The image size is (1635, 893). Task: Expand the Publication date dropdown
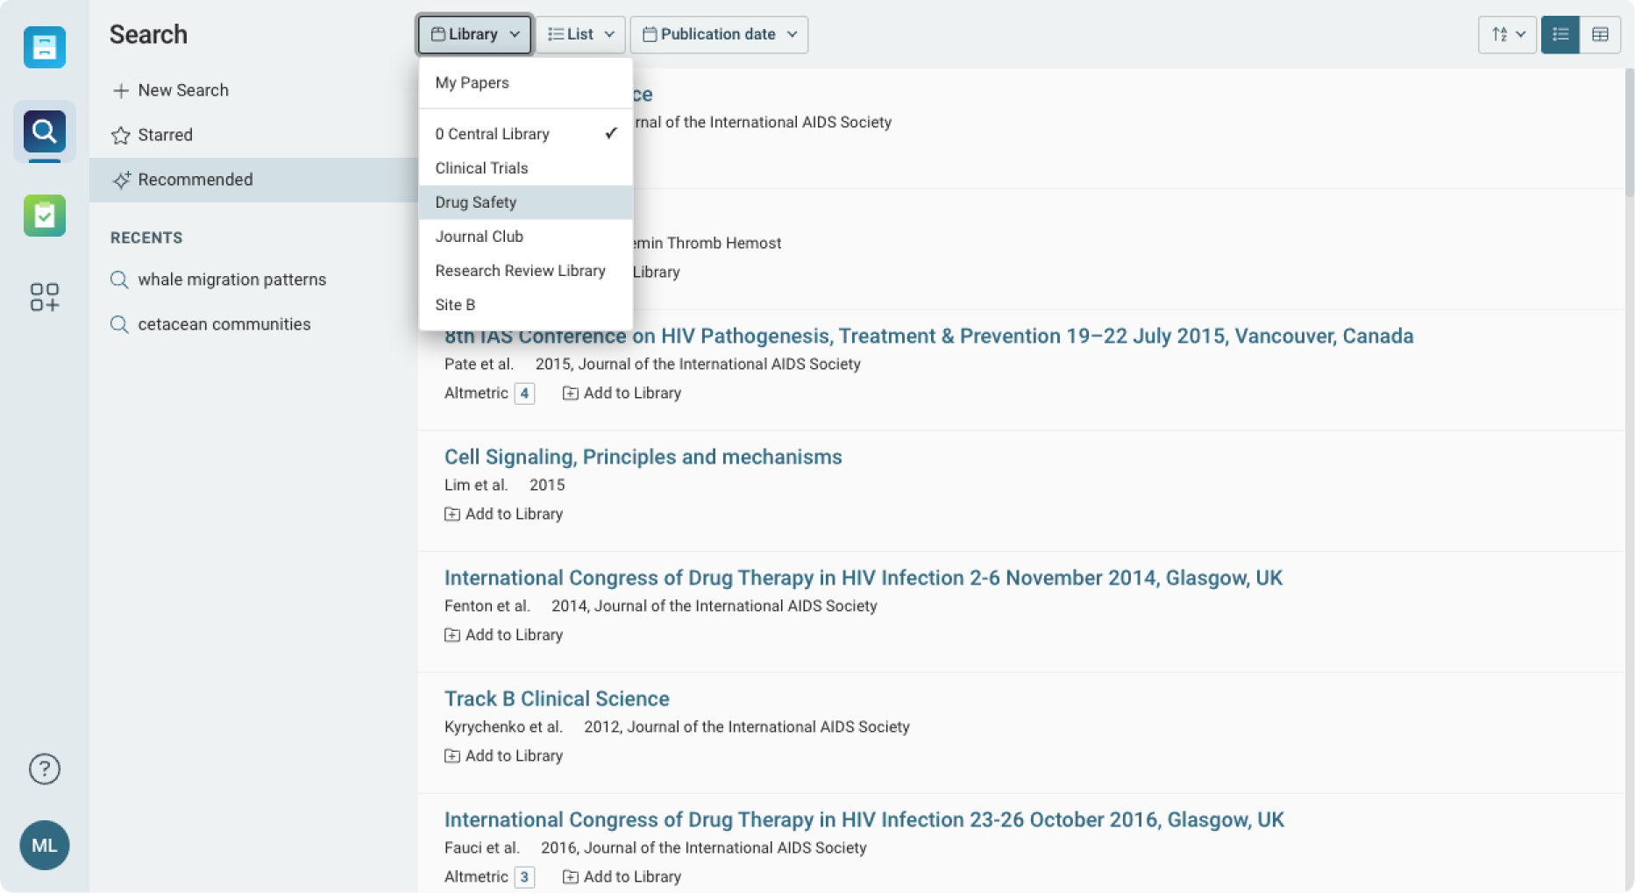click(x=718, y=34)
